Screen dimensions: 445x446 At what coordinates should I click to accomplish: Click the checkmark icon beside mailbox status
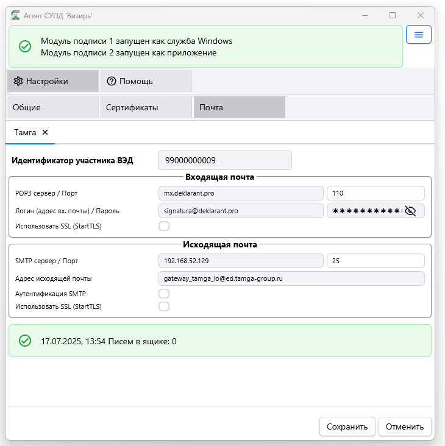[x=25, y=341]
